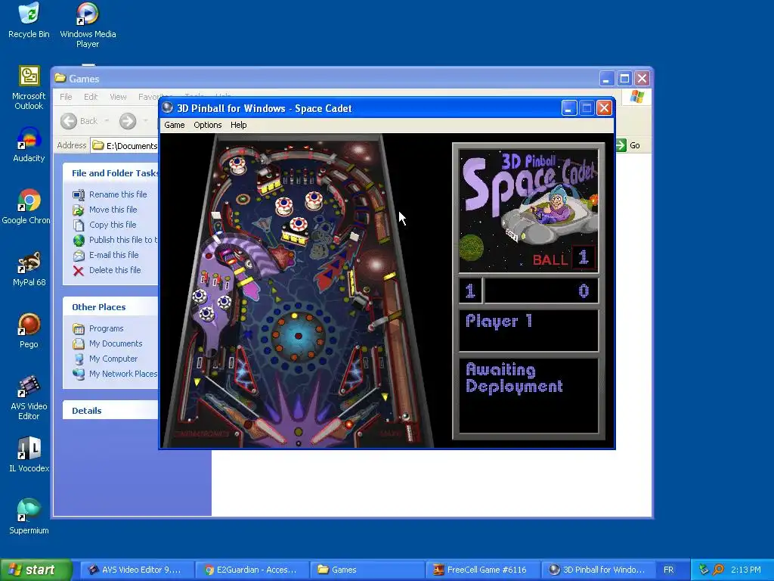The height and width of the screenshot is (581, 774).
Task: Click the Rename this file icon
Action: [x=79, y=195]
